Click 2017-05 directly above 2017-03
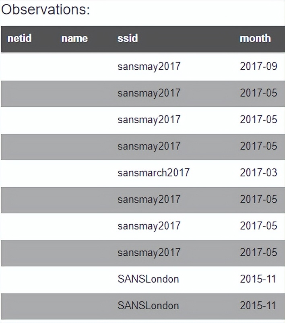Image resolution: width=285 pixels, height=323 pixels. pyautogui.click(x=258, y=146)
